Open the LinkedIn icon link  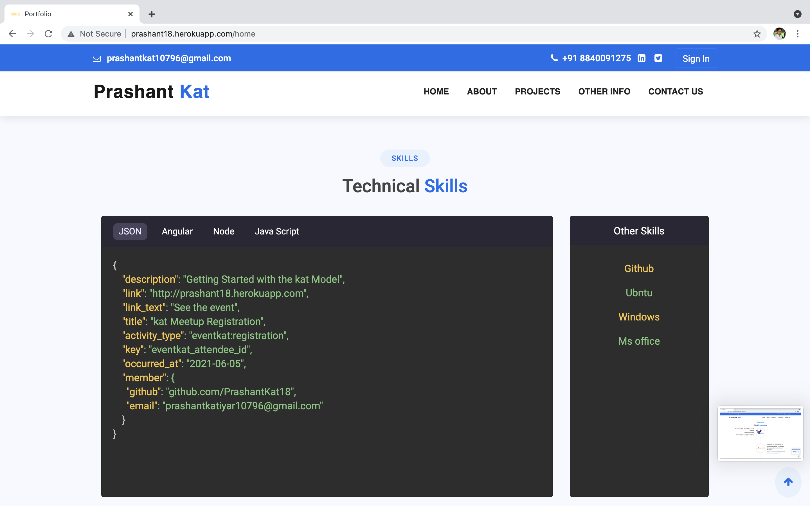pyautogui.click(x=641, y=58)
